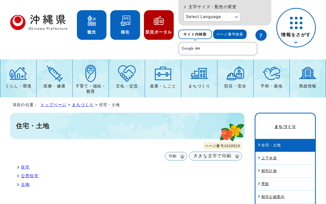
Task: Select 都市公園案内 in the sidebar menu
Action: (x=285, y=197)
